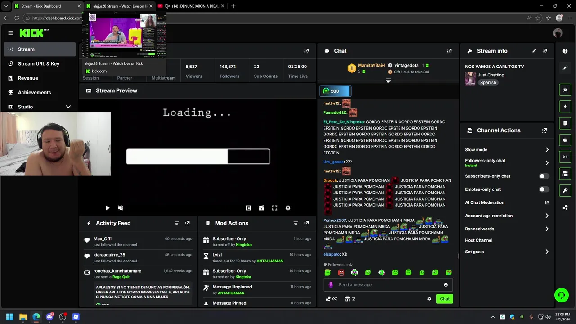Open the Stream page in the sidebar
This screenshot has width=576, height=324.
click(x=40, y=49)
